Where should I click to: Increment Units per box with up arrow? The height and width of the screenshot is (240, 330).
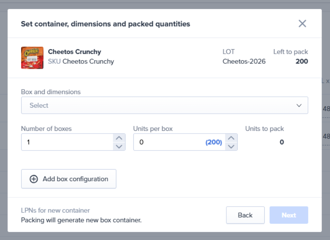point(231,138)
